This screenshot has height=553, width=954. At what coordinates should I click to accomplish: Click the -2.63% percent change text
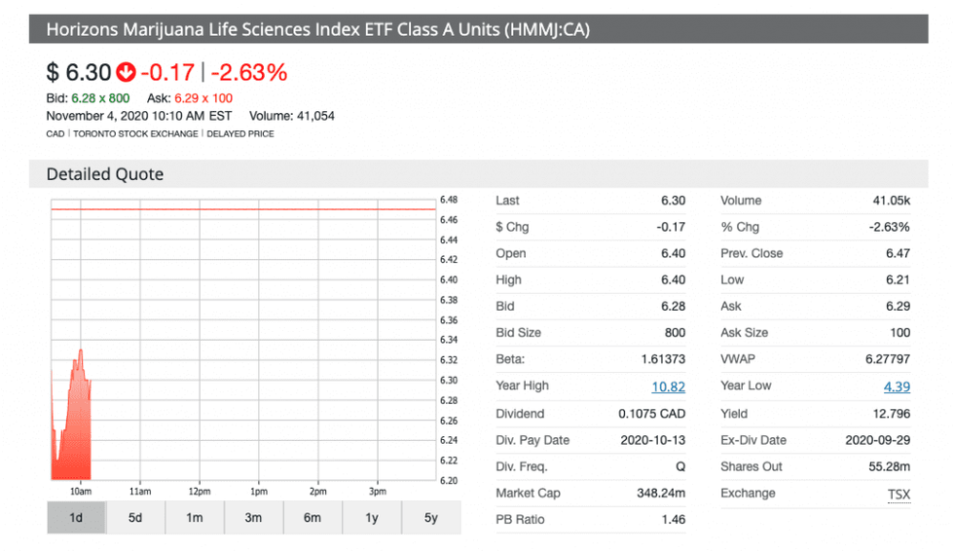248,72
